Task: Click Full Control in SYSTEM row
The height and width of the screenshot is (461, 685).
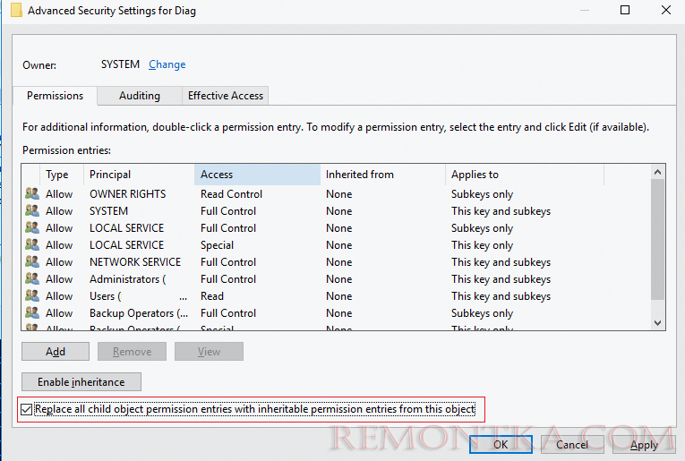Action: tap(228, 211)
